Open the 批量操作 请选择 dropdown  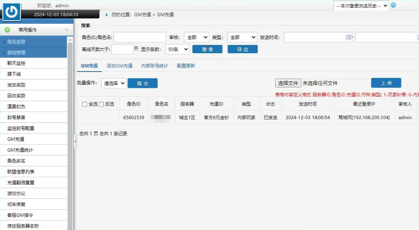click(114, 83)
